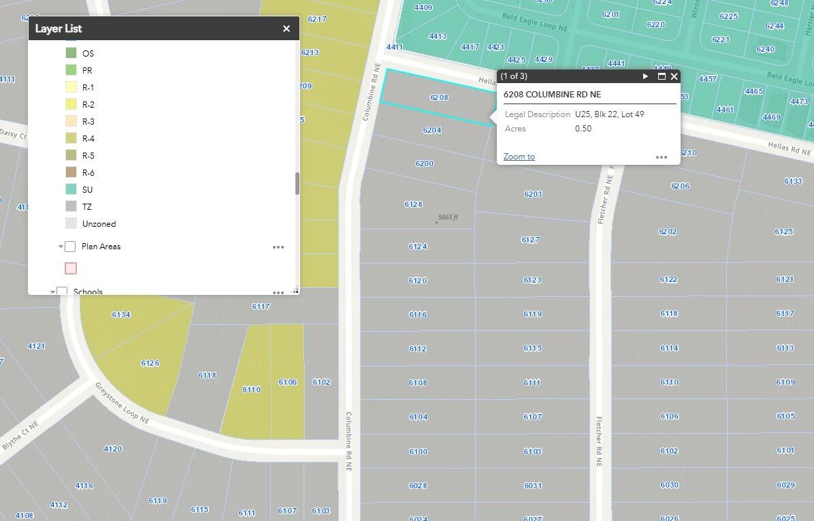The width and height of the screenshot is (814, 521).
Task: Select parcel 6204 on the map
Action: tap(432, 130)
